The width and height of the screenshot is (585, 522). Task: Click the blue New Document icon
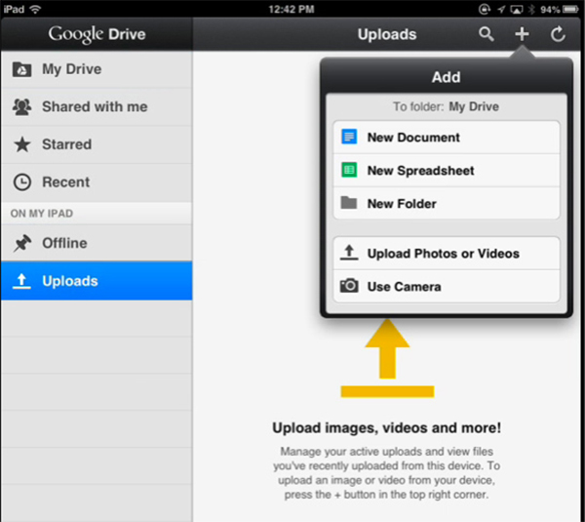(x=349, y=137)
